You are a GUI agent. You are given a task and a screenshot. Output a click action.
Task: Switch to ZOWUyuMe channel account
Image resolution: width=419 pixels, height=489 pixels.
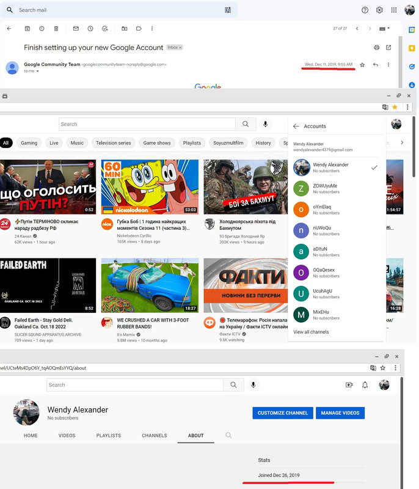(x=337, y=189)
